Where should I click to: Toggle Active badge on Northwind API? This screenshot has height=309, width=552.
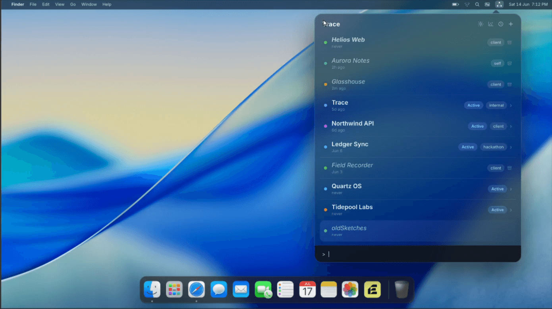click(x=477, y=126)
